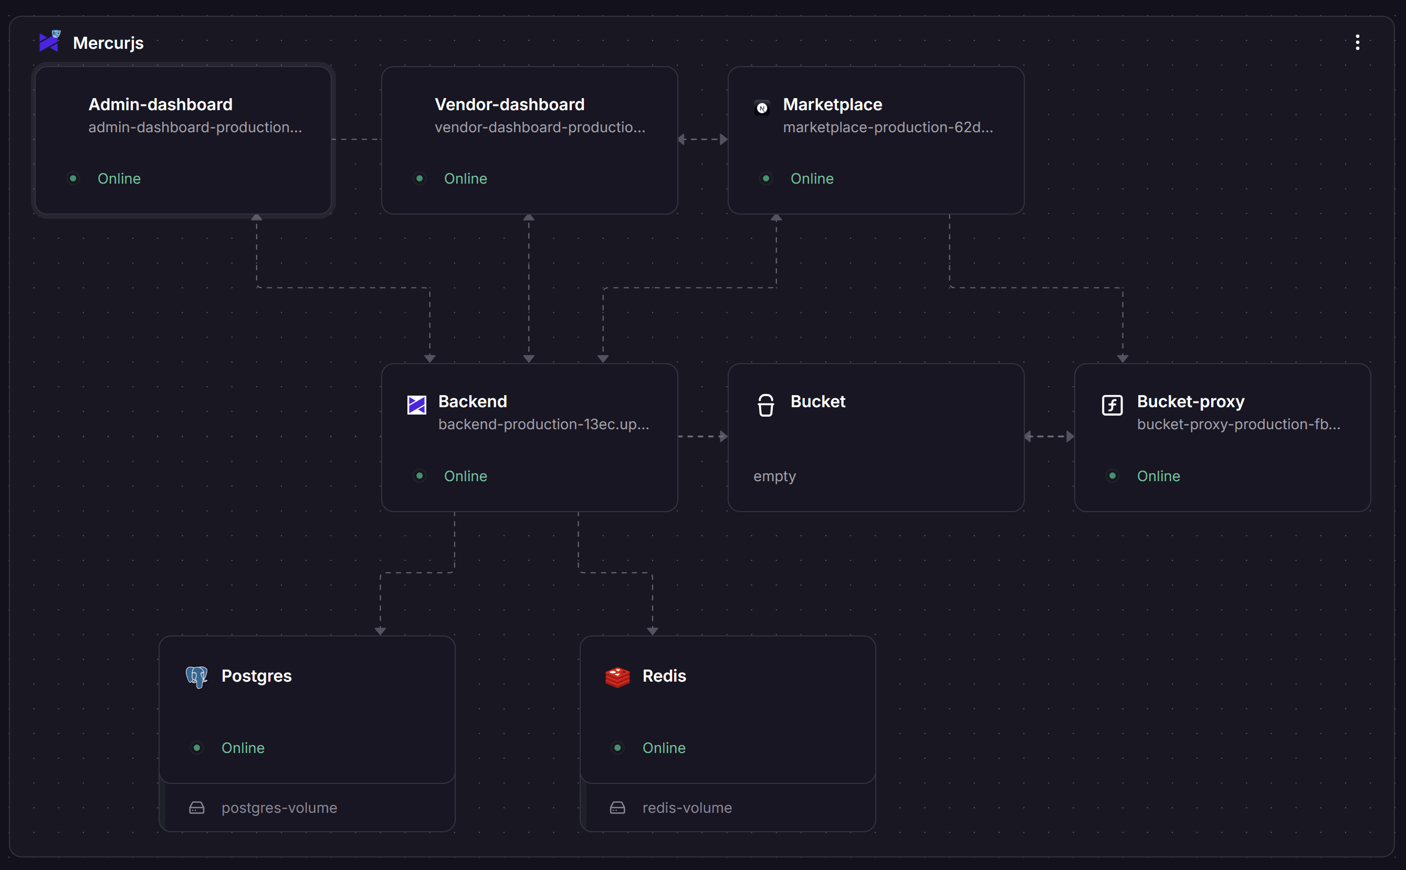Click Redis Online status text
This screenshot has height=870, width=1406.
point(664,747)
